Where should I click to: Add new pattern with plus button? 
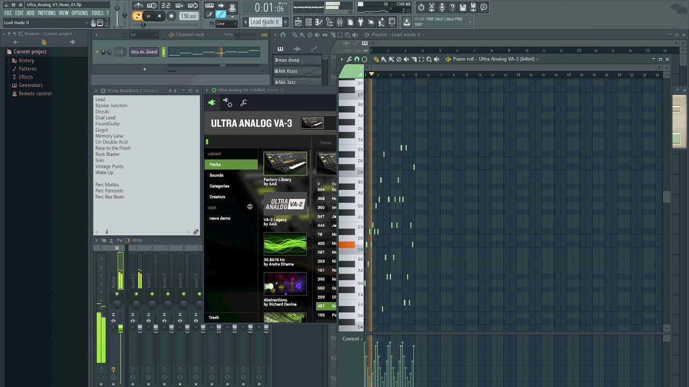(285, 21)
